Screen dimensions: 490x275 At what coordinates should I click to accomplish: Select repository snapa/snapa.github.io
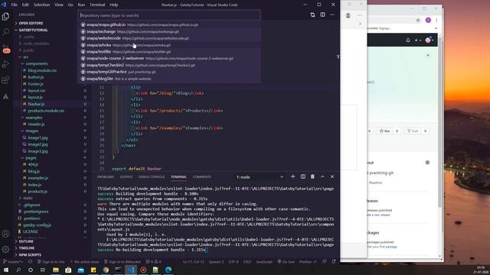click(169, 24)
